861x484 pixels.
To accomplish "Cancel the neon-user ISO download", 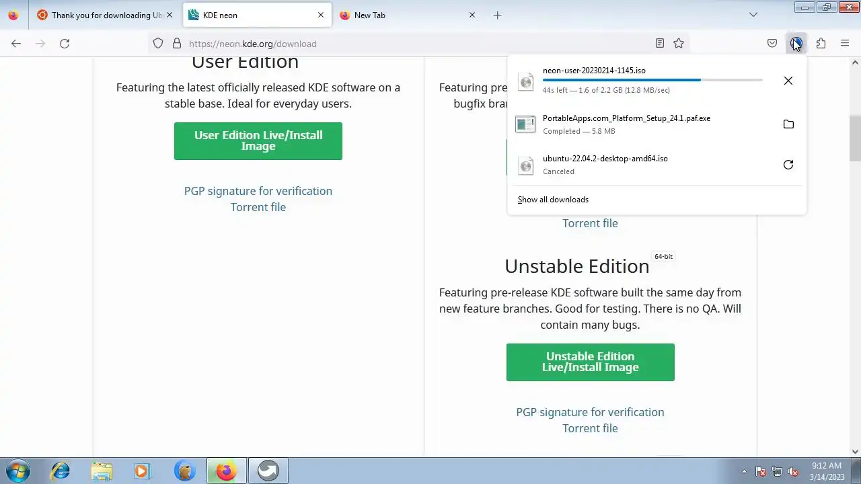I will tap(788, 81).
